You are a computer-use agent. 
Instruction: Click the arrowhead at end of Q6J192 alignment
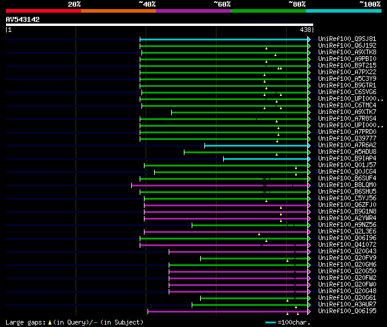(309, 46)
